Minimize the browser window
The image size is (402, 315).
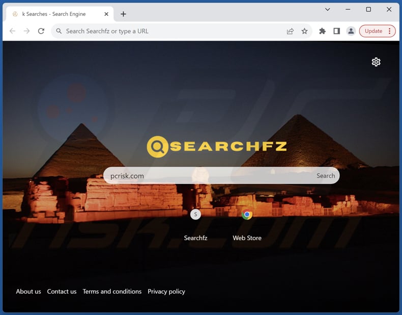click(x=348, y=10)
